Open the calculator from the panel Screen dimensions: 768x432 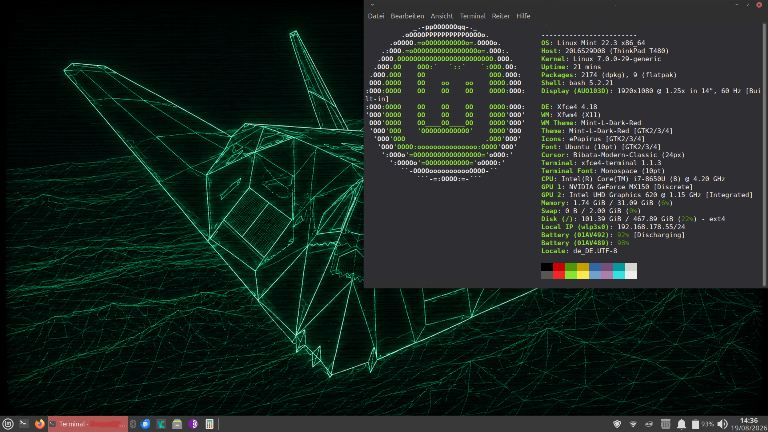point(209,424)
